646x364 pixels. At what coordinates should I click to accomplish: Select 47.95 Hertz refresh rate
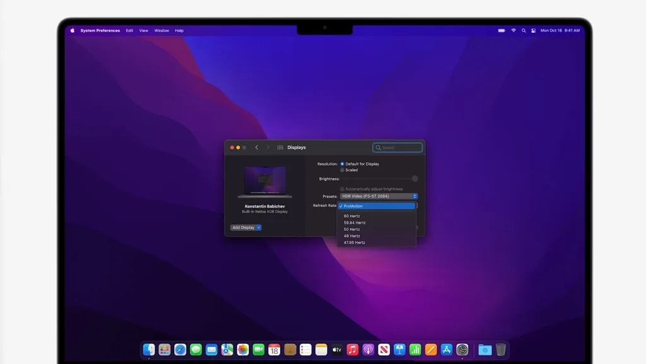point(355,243)
